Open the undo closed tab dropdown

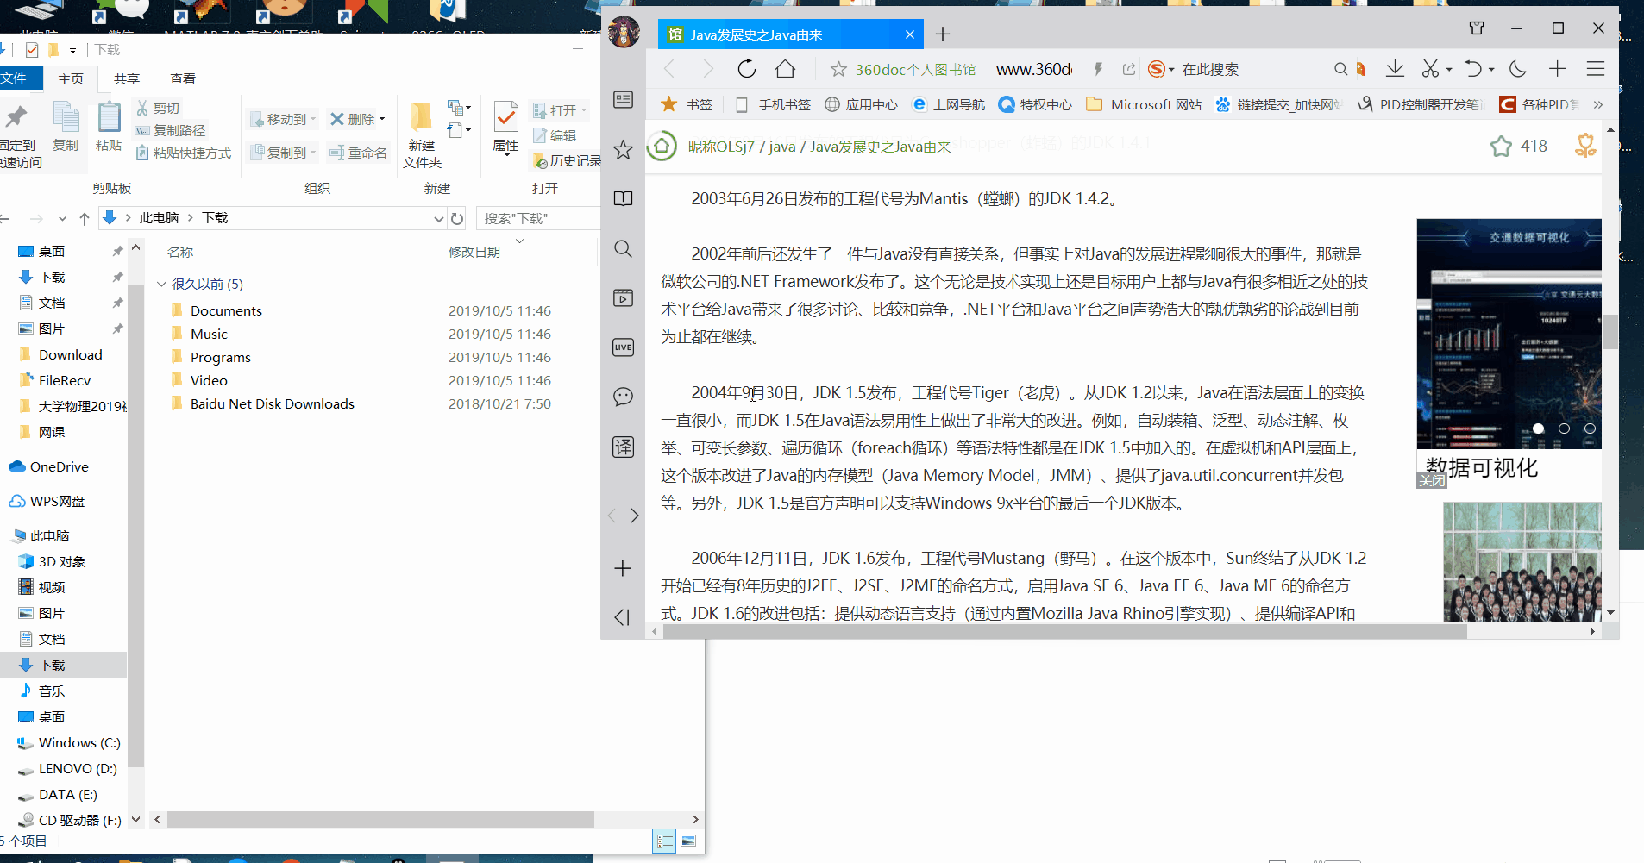click(x=1491, y=69)
